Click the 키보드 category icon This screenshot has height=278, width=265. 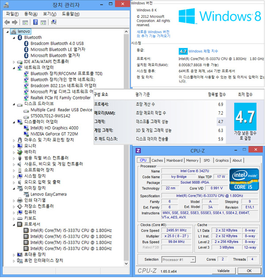(x=20, y=218)
